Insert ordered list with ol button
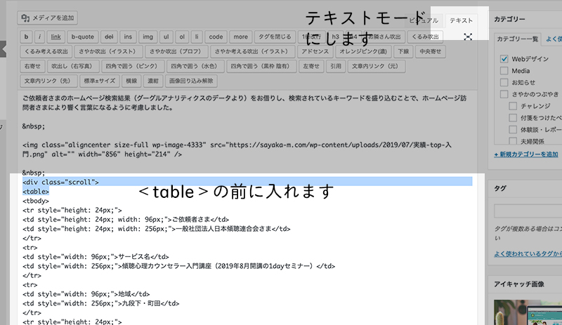The image size is (562, 325). pyautogui.click(x=182, y=37)
